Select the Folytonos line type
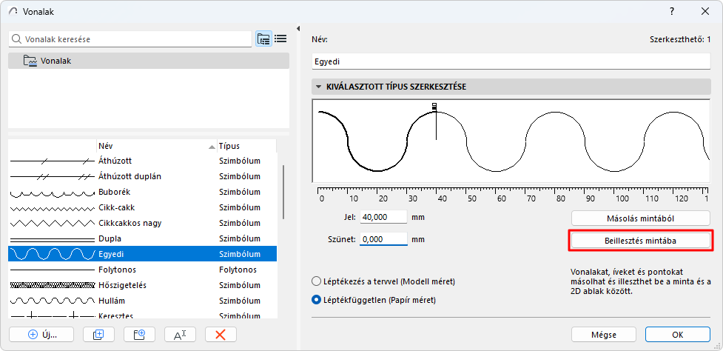723x351 pixels. click(x=143, y=270)
